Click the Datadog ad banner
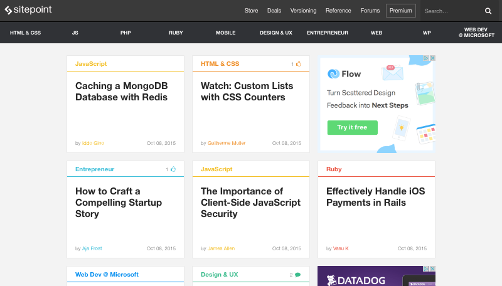The width and height of the screenshot is (502, 286). click(376, 276)
